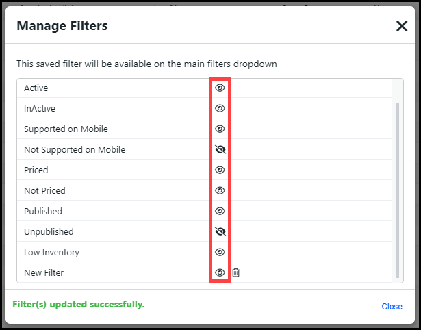The image size is (421, 330).
Task: Delete New Filter using trash icon
Action: 235,272
